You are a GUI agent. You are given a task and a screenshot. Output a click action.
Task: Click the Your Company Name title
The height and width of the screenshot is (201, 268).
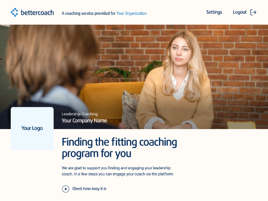(x=84, y=121)
